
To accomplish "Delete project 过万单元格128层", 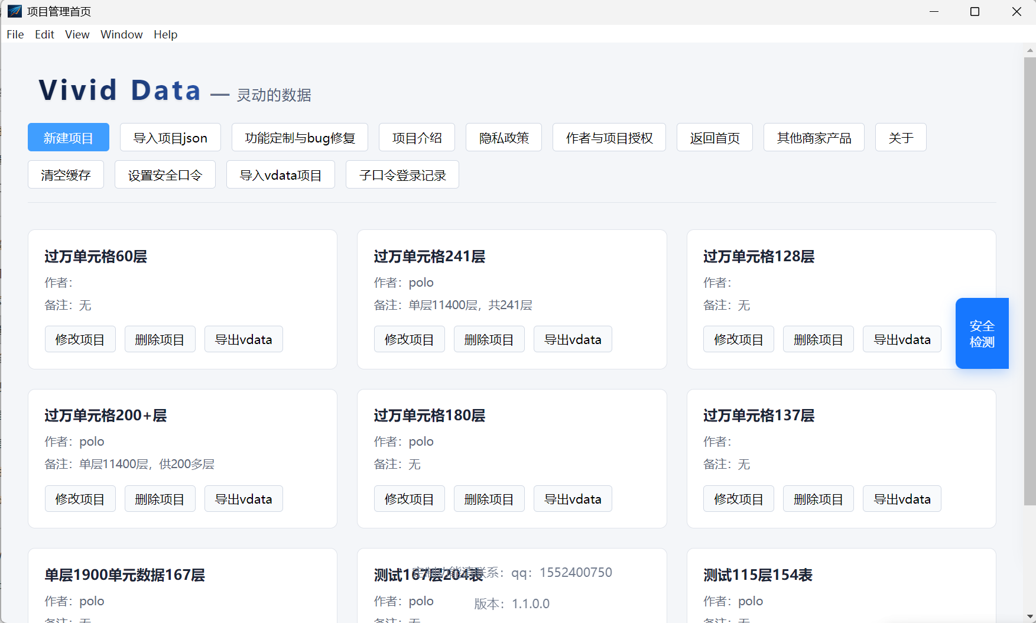I will point(819,339).
